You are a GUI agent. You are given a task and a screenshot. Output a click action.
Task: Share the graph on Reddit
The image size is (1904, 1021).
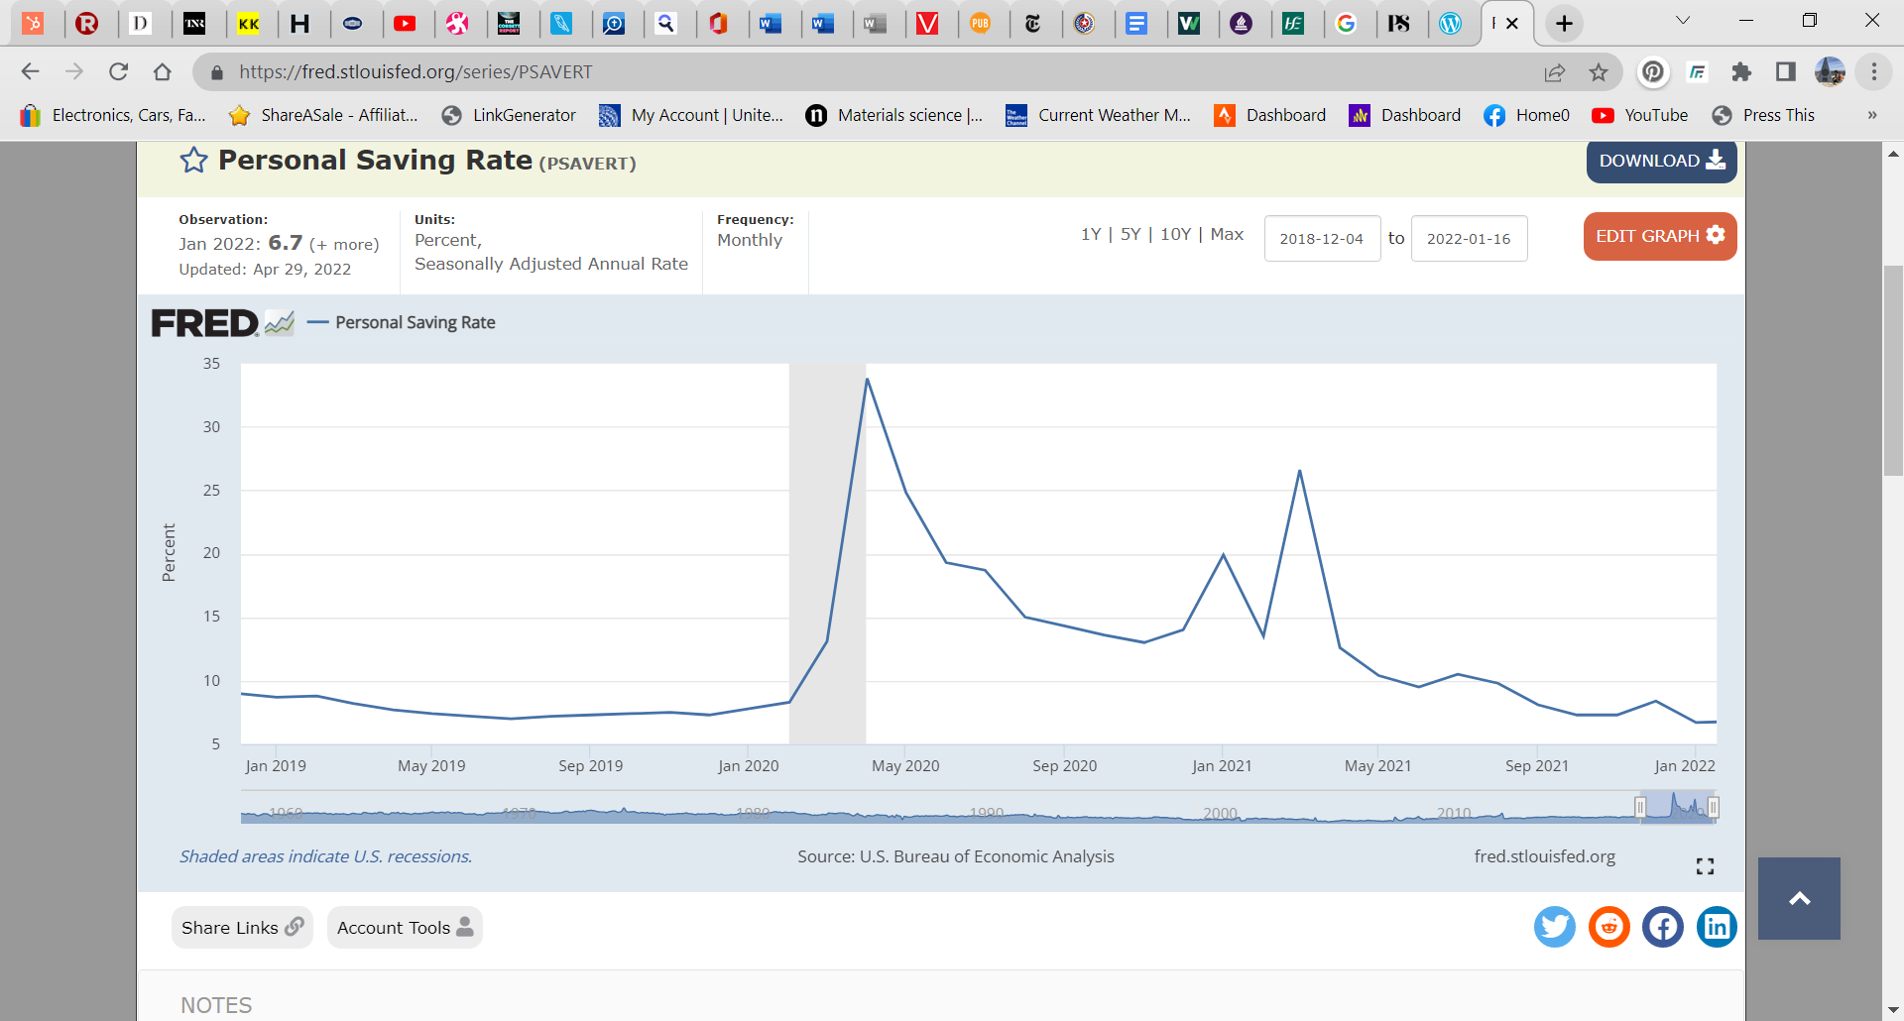(1608, 928)
